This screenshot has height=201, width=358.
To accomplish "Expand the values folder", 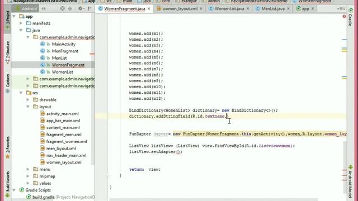I will [28, 183].
